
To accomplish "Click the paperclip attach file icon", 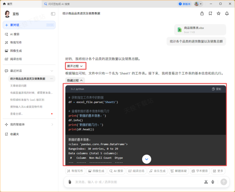I will [x=70, y=182].
